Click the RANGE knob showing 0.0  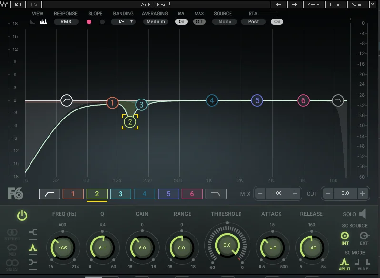pyautogui.click(x=181, y=248)
